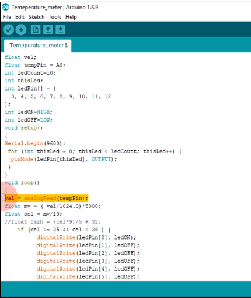Click the 'void setup()' line
Viewport: 251px width, 298px height.
tap(23, 128)
